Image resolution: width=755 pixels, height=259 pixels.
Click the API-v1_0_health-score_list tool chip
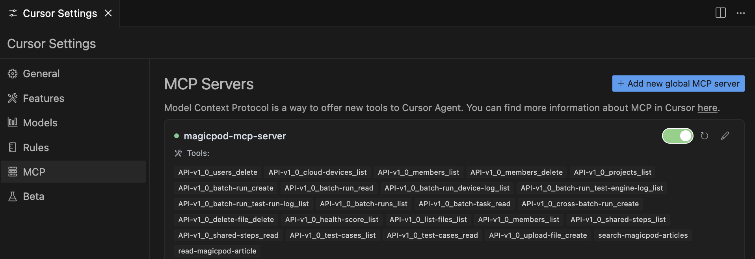pos(332,220)
